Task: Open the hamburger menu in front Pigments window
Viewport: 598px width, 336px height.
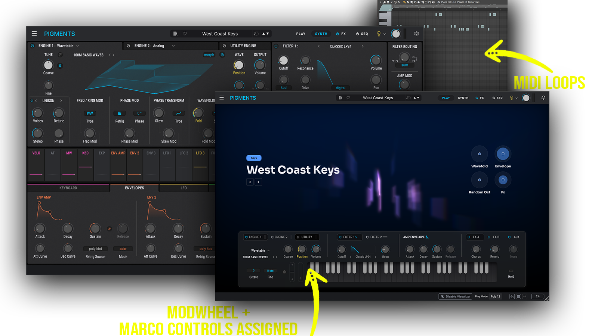Action: (x=222, y=98)
